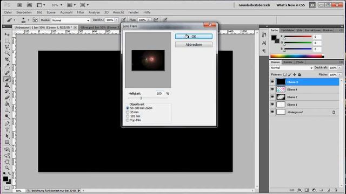Click lock all icon in Fixieren row

(x=300, y=75)
